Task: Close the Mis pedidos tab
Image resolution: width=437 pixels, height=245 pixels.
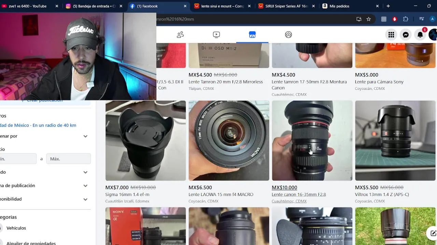Action: coord(377,6)
